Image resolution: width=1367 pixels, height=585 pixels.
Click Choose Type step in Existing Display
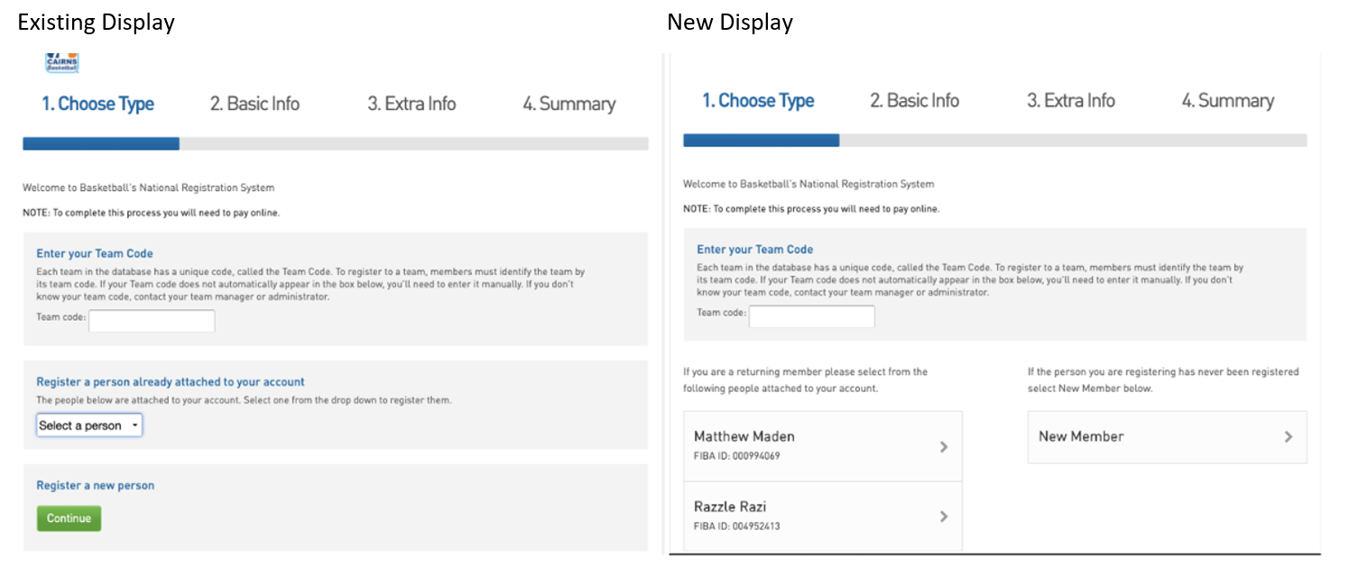coord(97,104)
